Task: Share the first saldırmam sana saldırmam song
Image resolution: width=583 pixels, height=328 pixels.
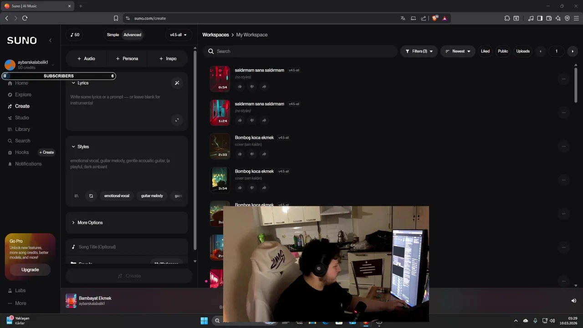Action: point(264,87)
